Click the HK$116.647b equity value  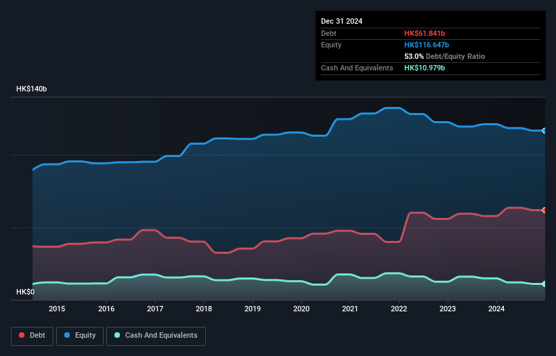coord(427,45)
